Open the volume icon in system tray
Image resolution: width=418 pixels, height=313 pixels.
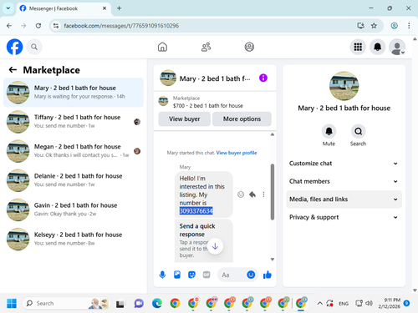[x=370, y=303]
